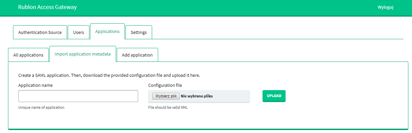The width and height of the screenshot is (412, 133).
Task: Click the Nie wybrano pliku file status text
Action: tap(197, 96)
